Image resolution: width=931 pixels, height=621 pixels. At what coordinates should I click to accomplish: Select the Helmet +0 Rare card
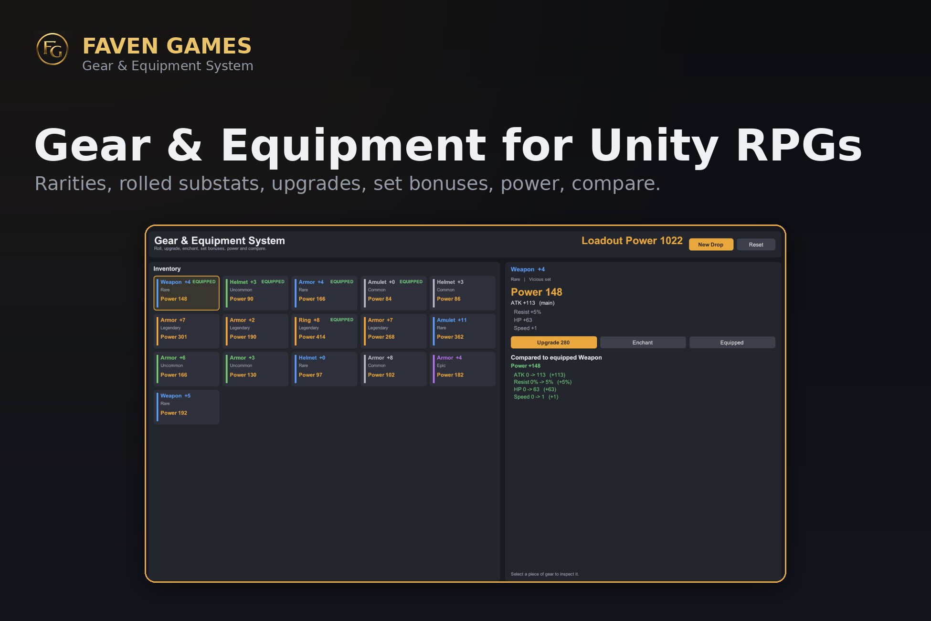[325, 369]
